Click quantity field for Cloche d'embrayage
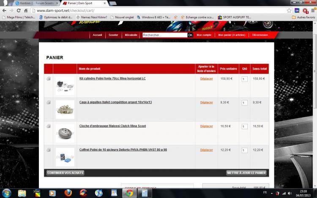This screenshot has width=317, height=198. click(244, 127)
